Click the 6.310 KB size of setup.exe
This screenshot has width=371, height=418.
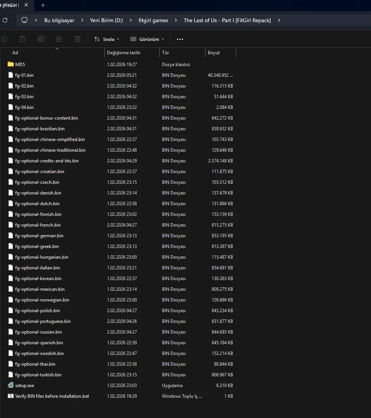click(x=224, y=386)
